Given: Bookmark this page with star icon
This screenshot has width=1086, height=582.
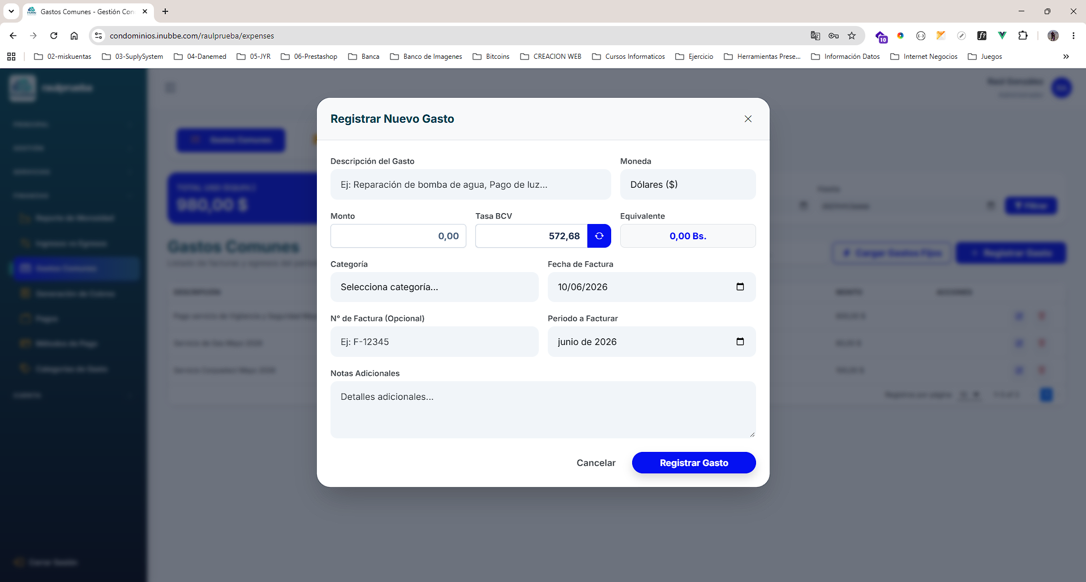Looking at the screenshot, I should pyautogui.click(x=852, y=36).
